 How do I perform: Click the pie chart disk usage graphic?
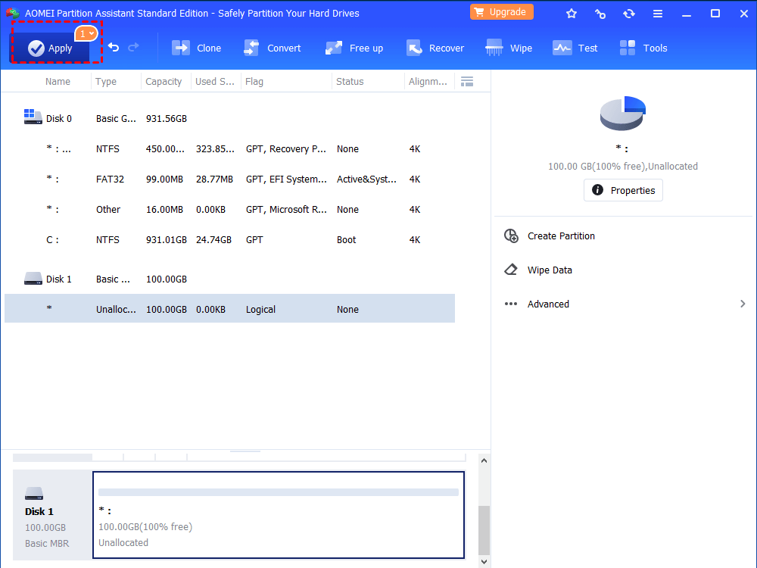(623, 113)
